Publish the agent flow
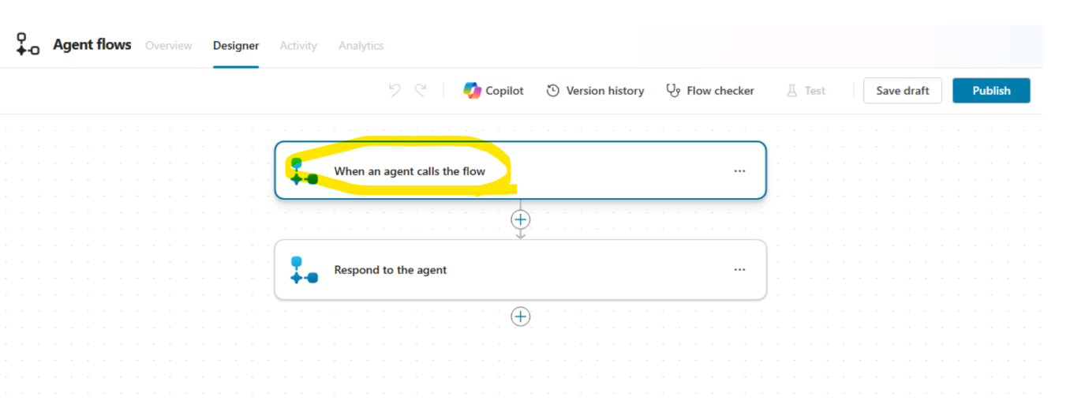1070x408 pixels. tap(991, 91)
